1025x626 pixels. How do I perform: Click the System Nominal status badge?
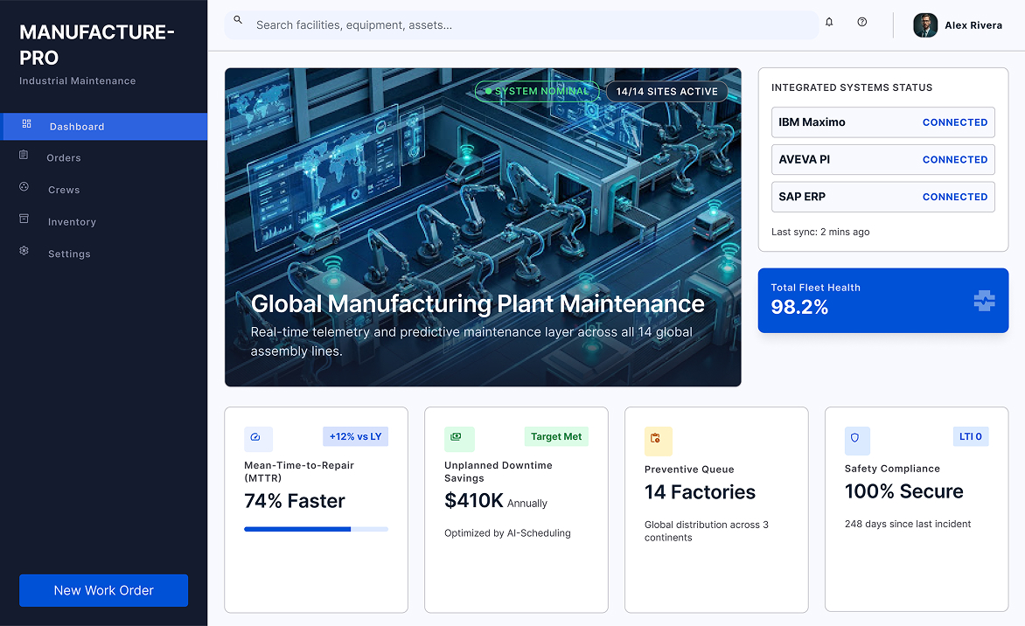tap(537, 92)
